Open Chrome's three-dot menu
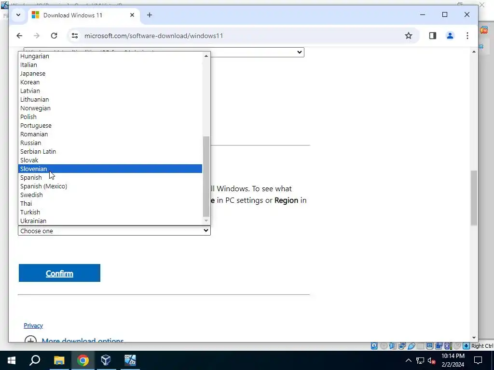The width and height of the screenshot is (494, 370). coord(467,36)
